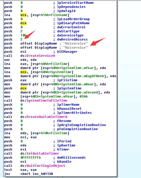Click the highlighted ecx in lea Filename line
The width and height of the screenshot is (141, 178).
(x=23, y=15)
